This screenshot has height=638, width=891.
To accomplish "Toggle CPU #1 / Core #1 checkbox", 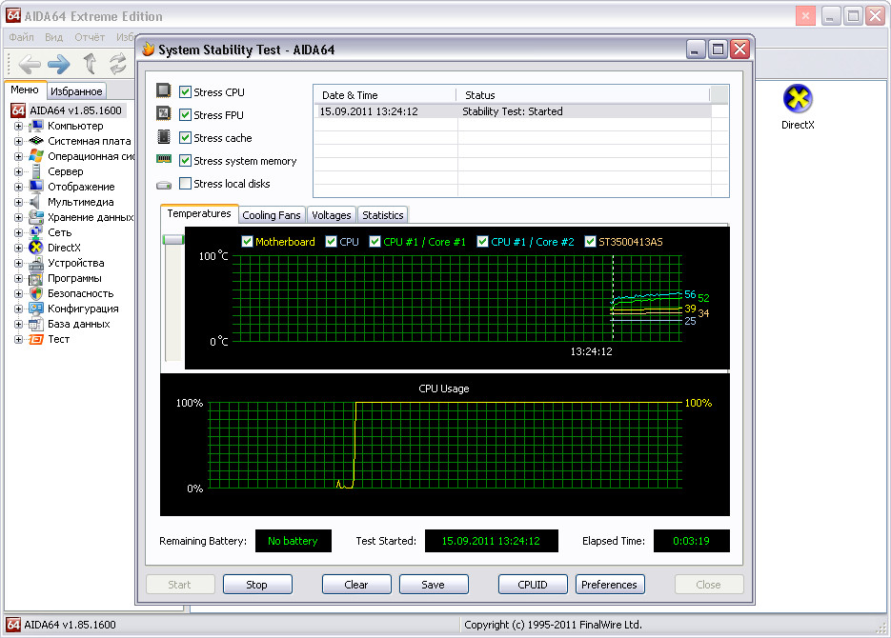I will [x=375, y=241].
